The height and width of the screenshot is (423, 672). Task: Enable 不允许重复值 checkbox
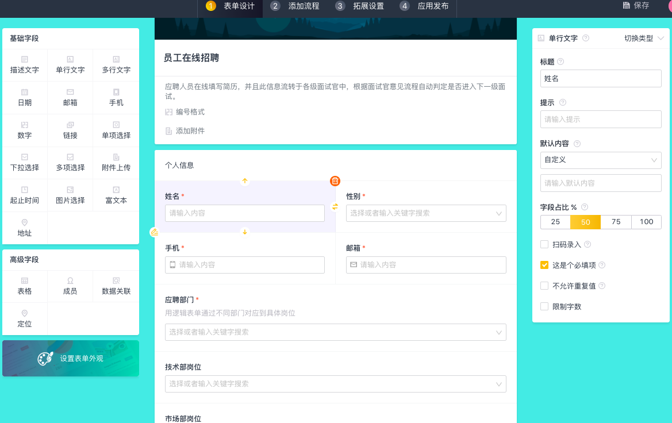coord(544,286)
